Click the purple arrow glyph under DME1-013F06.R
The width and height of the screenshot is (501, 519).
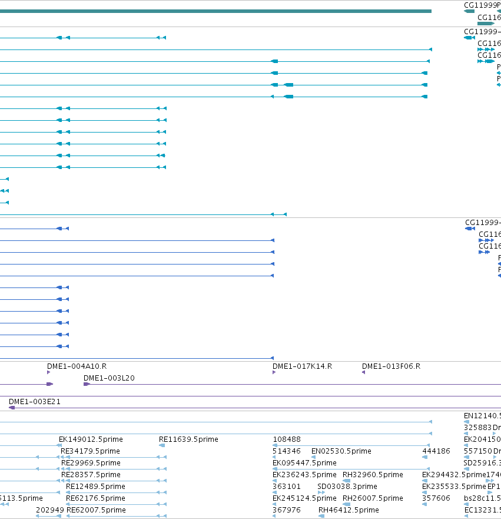[363, 372]
